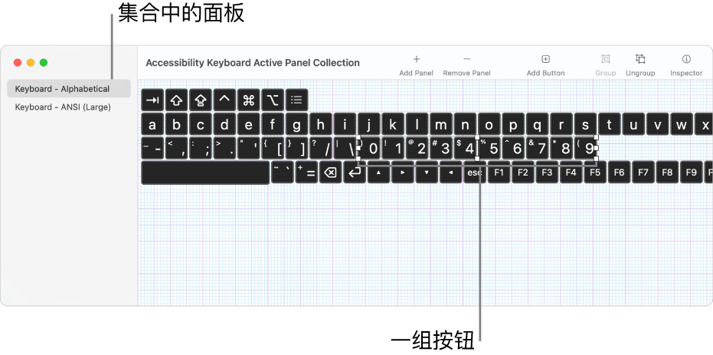Select the Command key symbol button
Image resolution: width=713 pixels, height=355 pixels.
249,100
